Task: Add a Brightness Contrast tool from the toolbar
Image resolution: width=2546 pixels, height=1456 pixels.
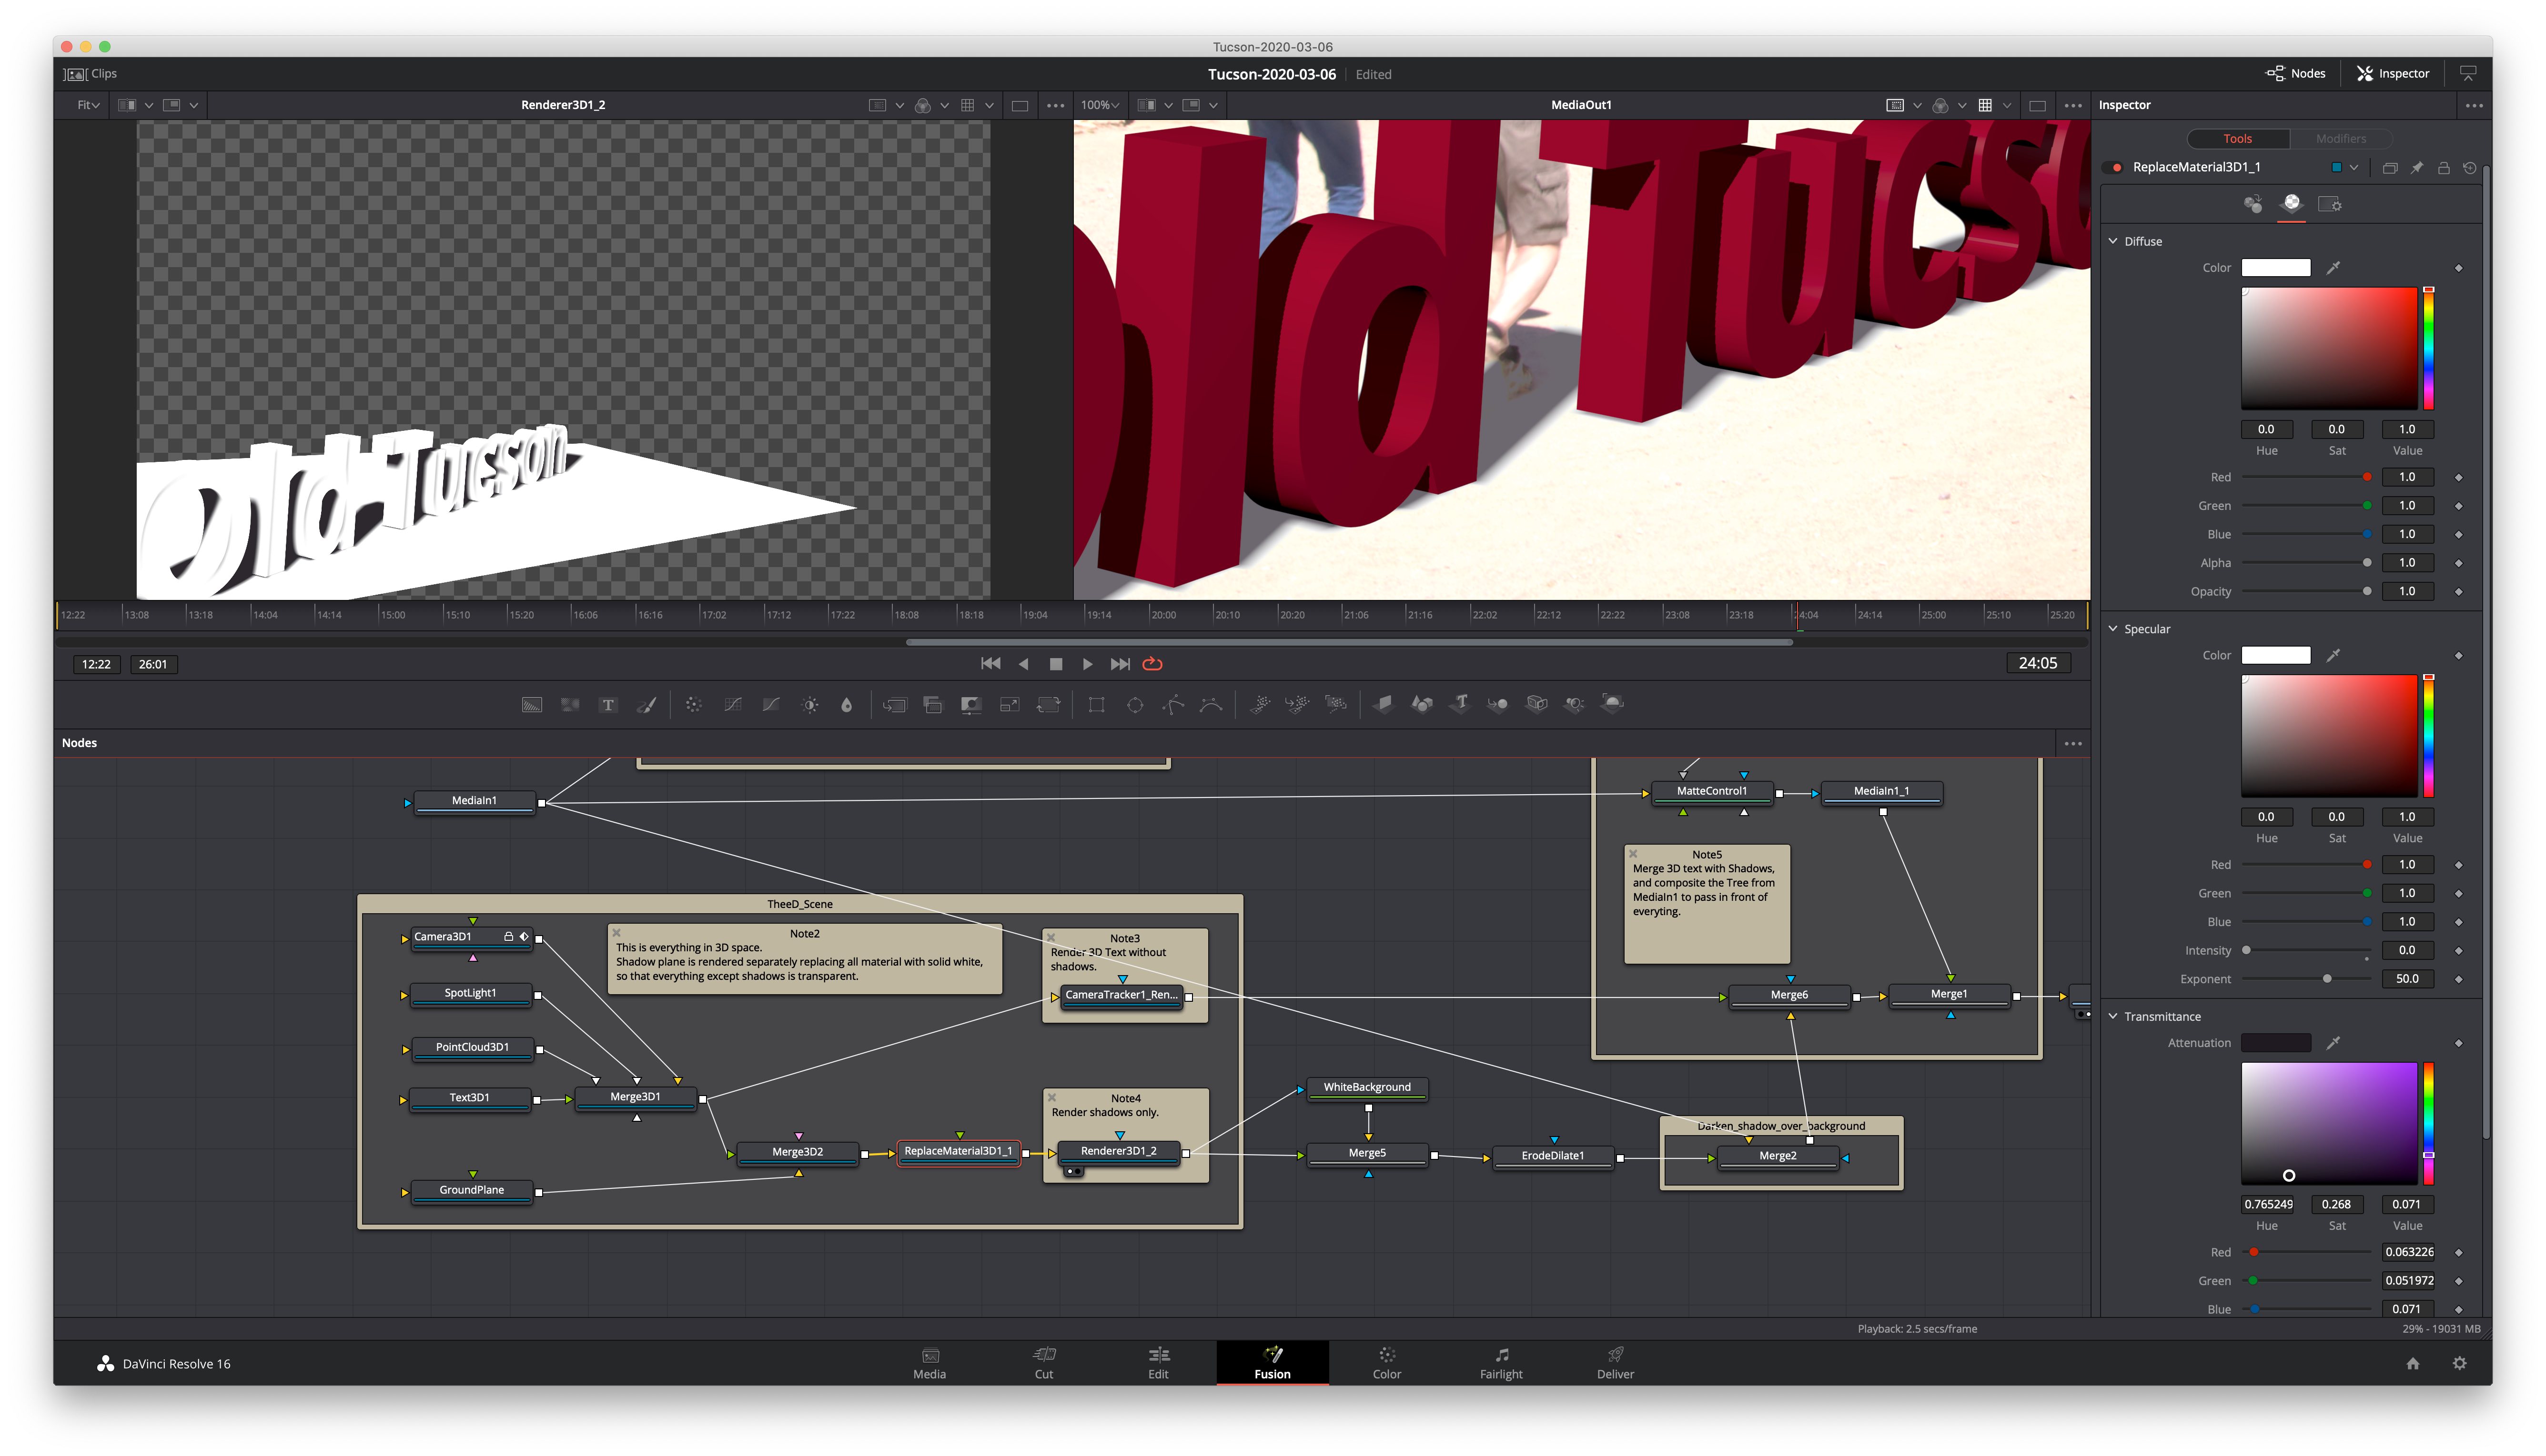Action: point(810,705)
